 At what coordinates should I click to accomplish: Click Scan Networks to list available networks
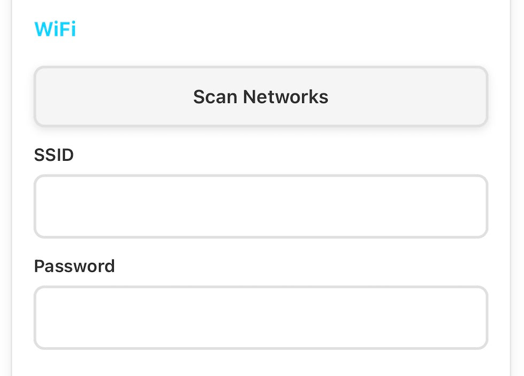pyautogui.click(x=261, y=97)
